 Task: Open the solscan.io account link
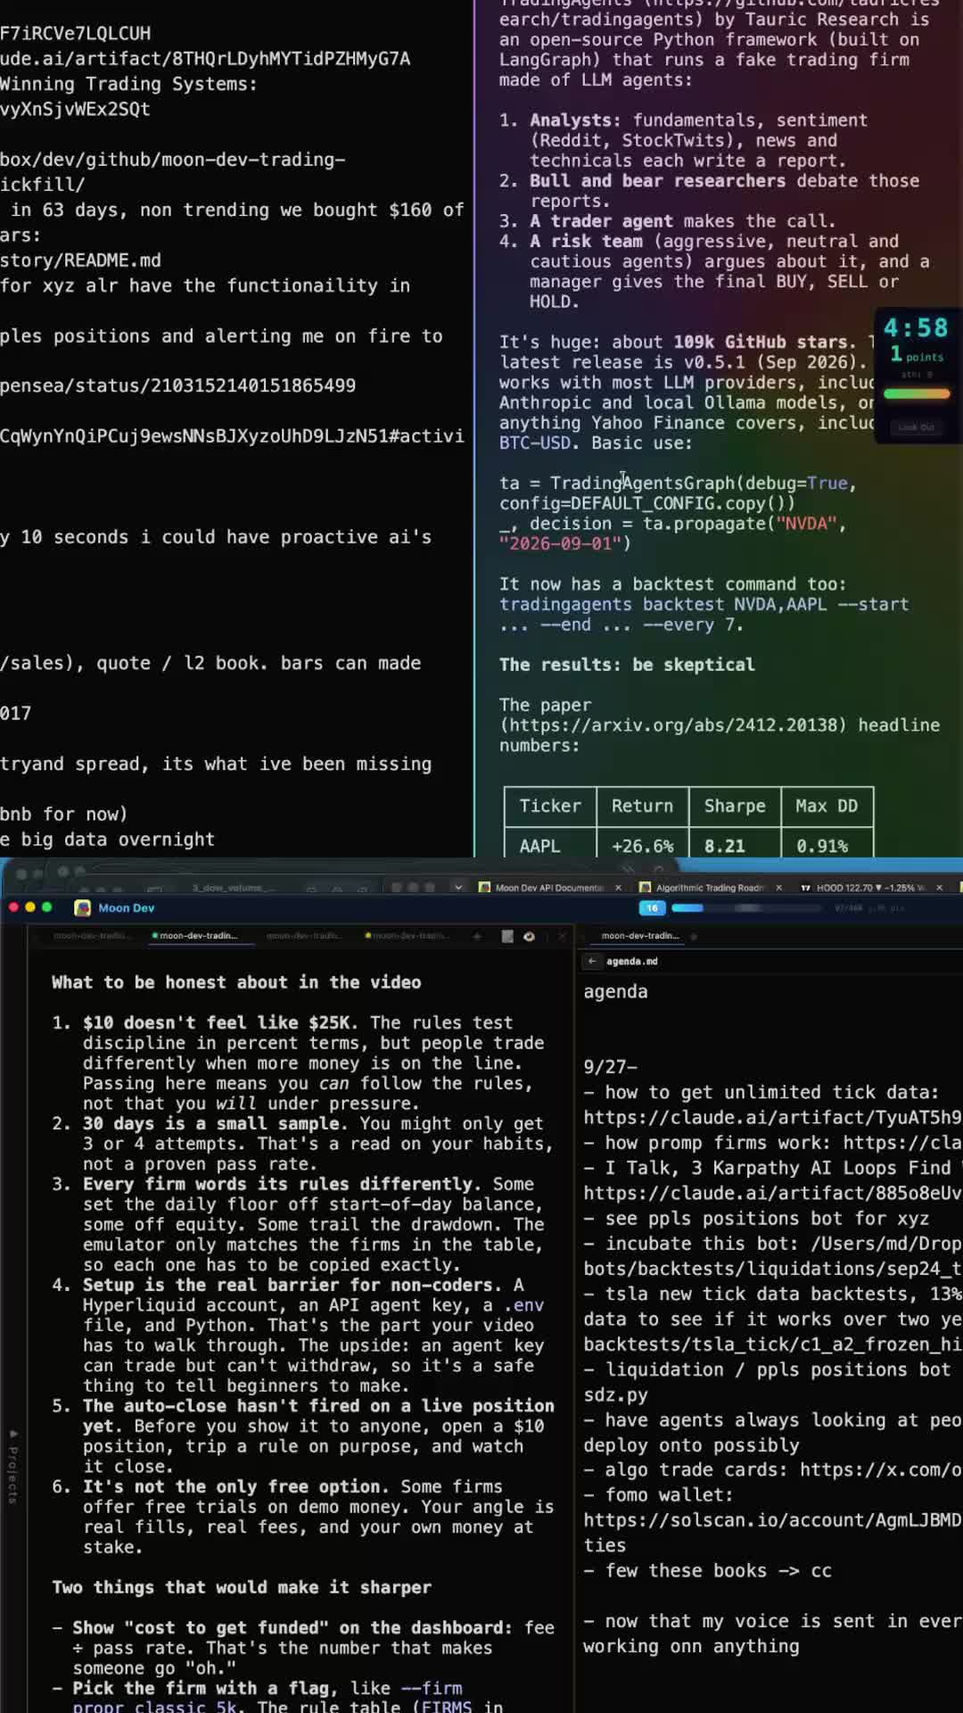click(772, 1519)
